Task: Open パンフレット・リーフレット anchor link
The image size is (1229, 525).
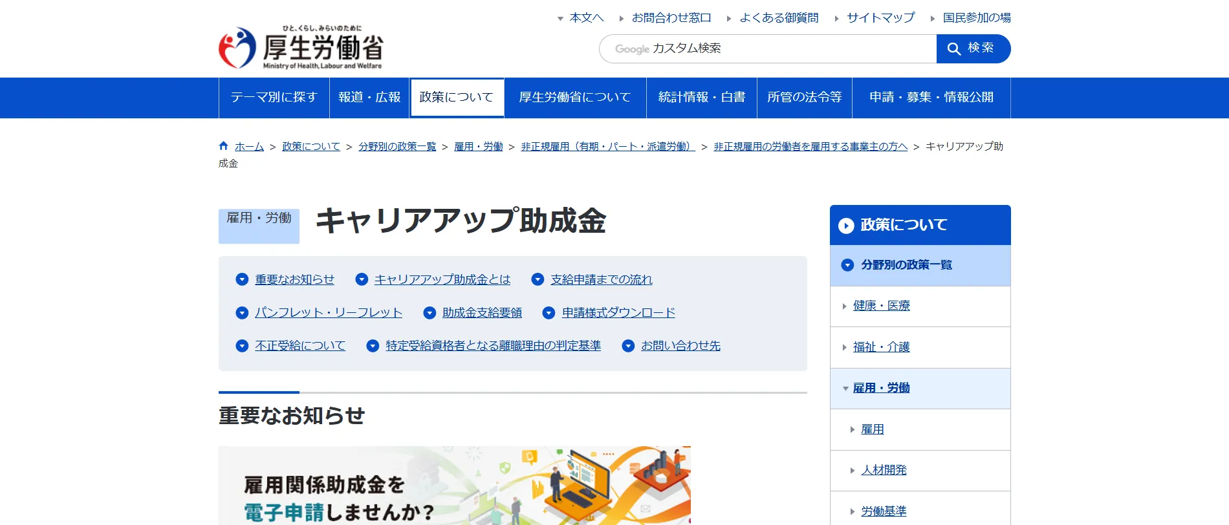Action: click(329, 313)
